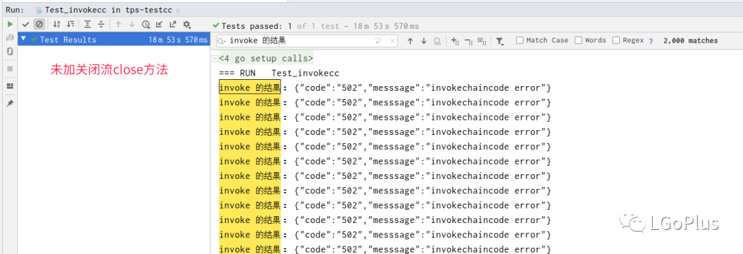Click the stop process square icon
Image resolution: width=743 pixels, height=254 pixels.
tap(10, 69)
